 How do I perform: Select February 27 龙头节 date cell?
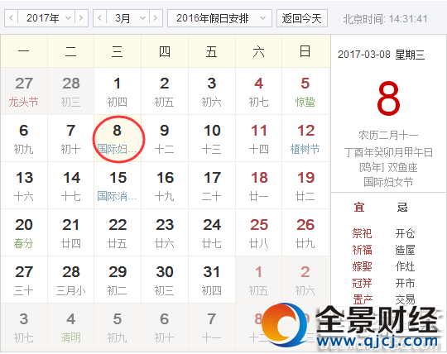point(24,92)
